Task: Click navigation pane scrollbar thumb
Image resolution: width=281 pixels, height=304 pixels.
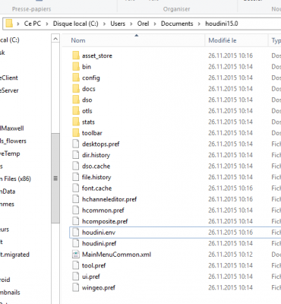Action: (x=55, y=179)
